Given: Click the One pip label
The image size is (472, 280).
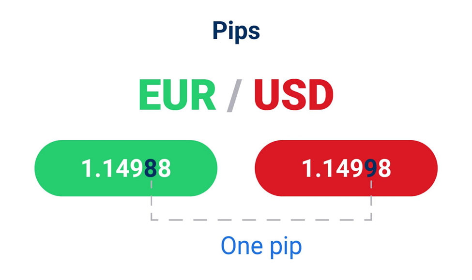Looking at the screenshot, I should (261, 246).
